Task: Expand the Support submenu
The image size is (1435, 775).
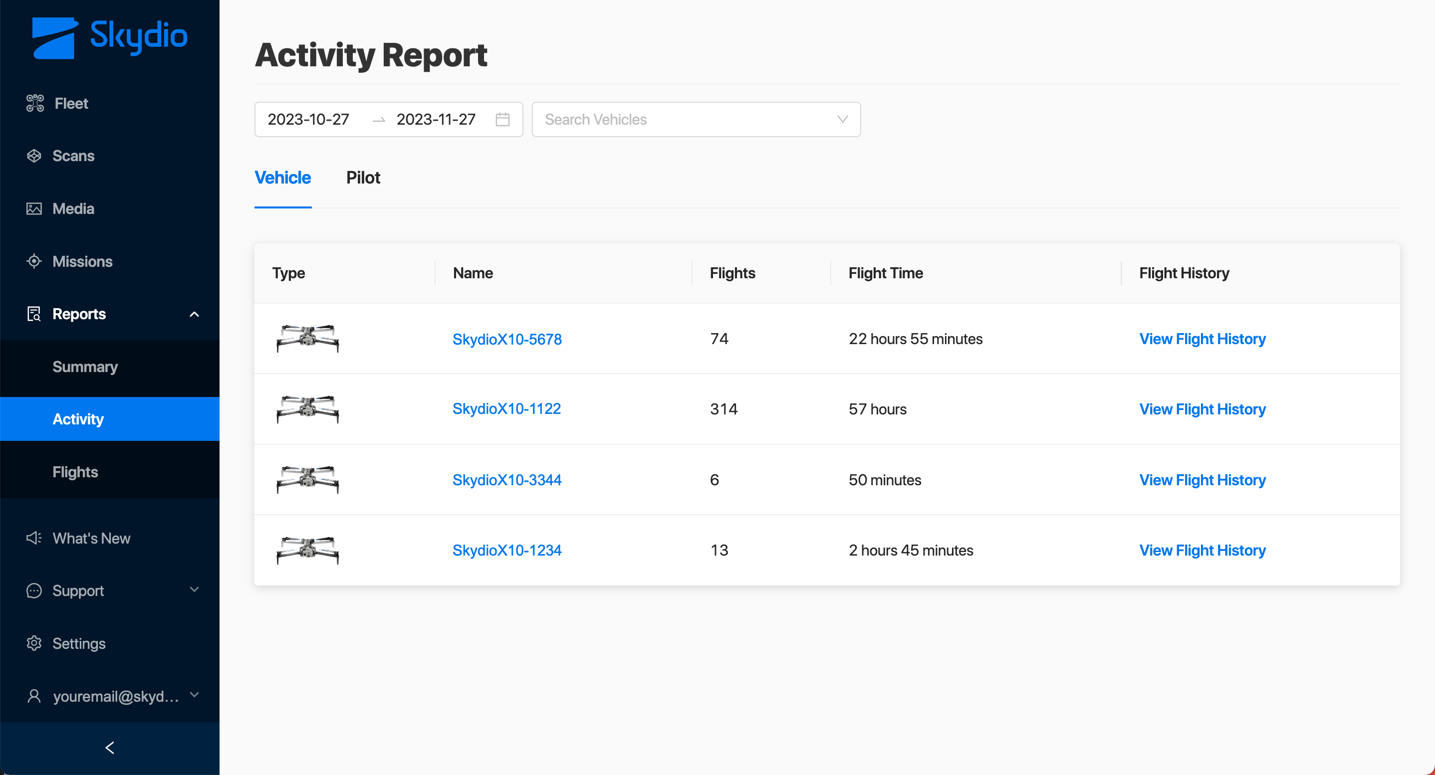Action: point(194,589)
